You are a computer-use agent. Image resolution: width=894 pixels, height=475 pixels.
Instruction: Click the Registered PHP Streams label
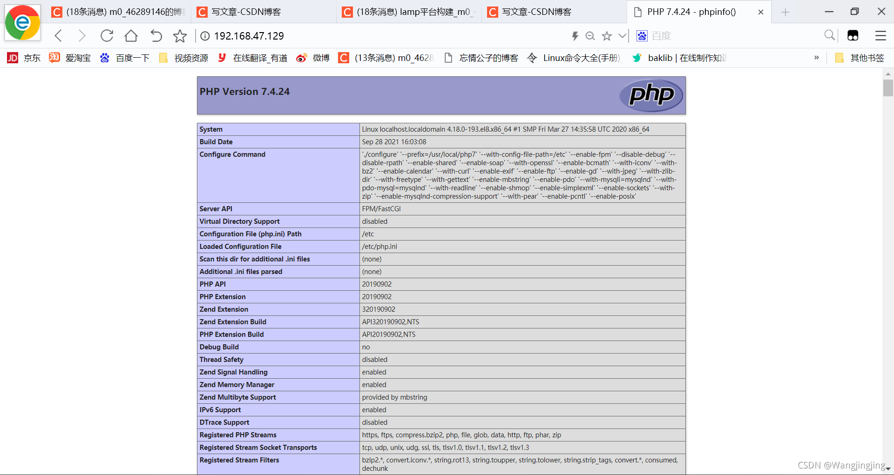pos(238,435)
